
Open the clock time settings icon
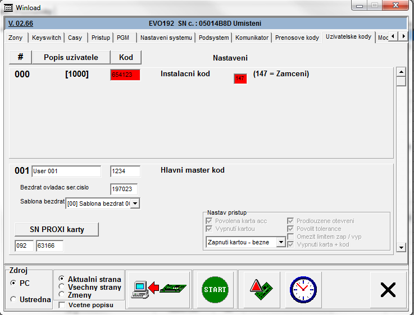tap(303, 289)
